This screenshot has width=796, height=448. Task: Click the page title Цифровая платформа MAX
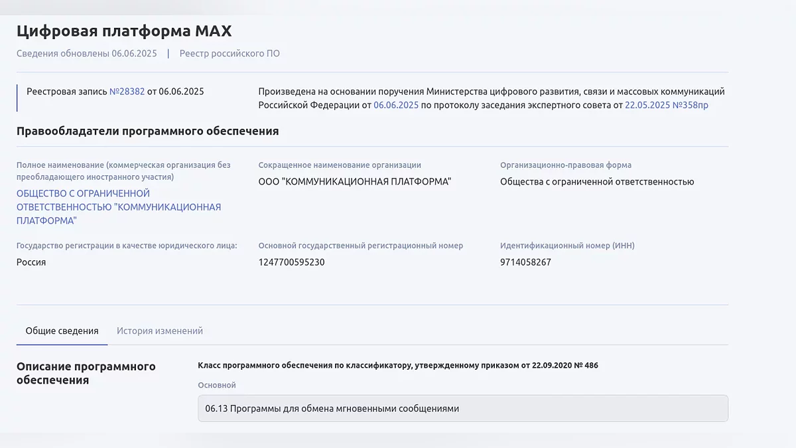124,31
